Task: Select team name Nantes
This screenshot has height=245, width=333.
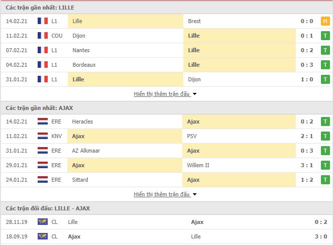Action: point(81,50)
